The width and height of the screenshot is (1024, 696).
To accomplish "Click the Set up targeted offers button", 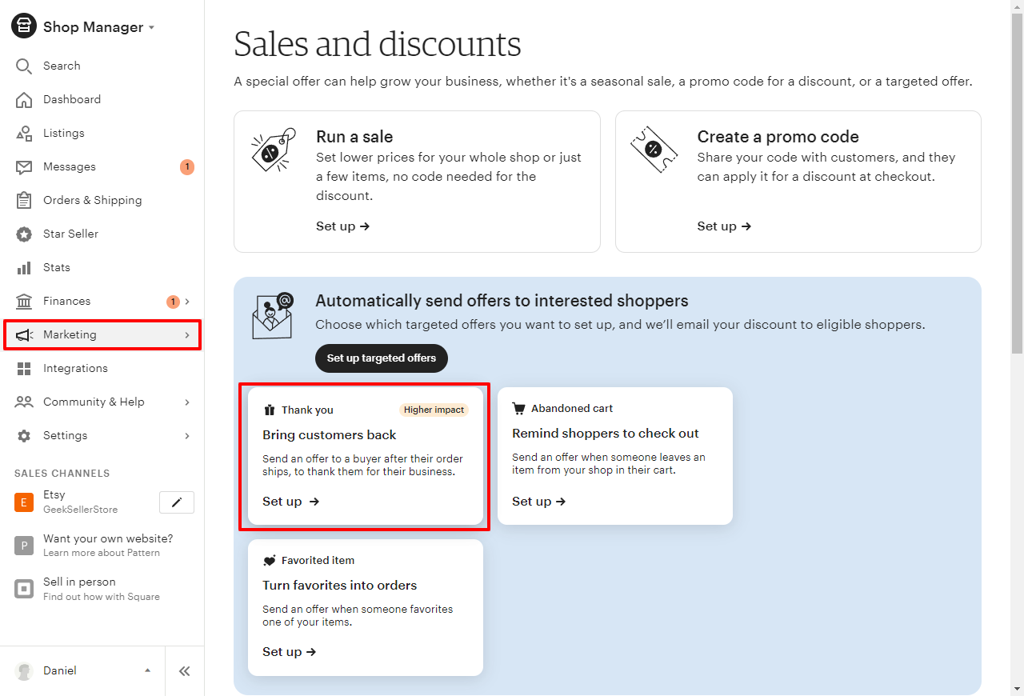I will point(382,358).
